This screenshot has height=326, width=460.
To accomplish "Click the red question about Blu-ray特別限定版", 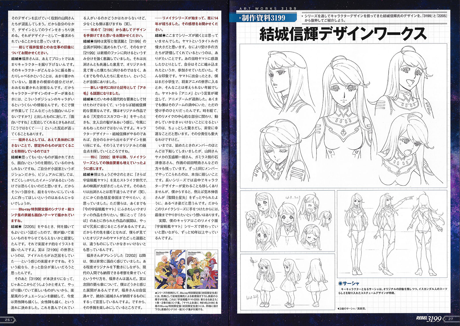I will tap(43, 215).
